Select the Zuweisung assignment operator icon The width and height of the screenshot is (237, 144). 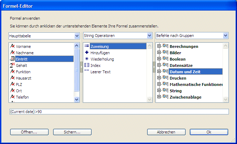pyautogui.click(x=87, y=46)
